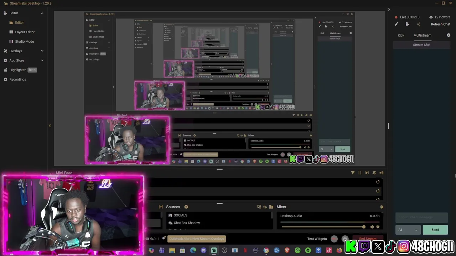Open File Explorer from the taskbar

tap(172, 250)
